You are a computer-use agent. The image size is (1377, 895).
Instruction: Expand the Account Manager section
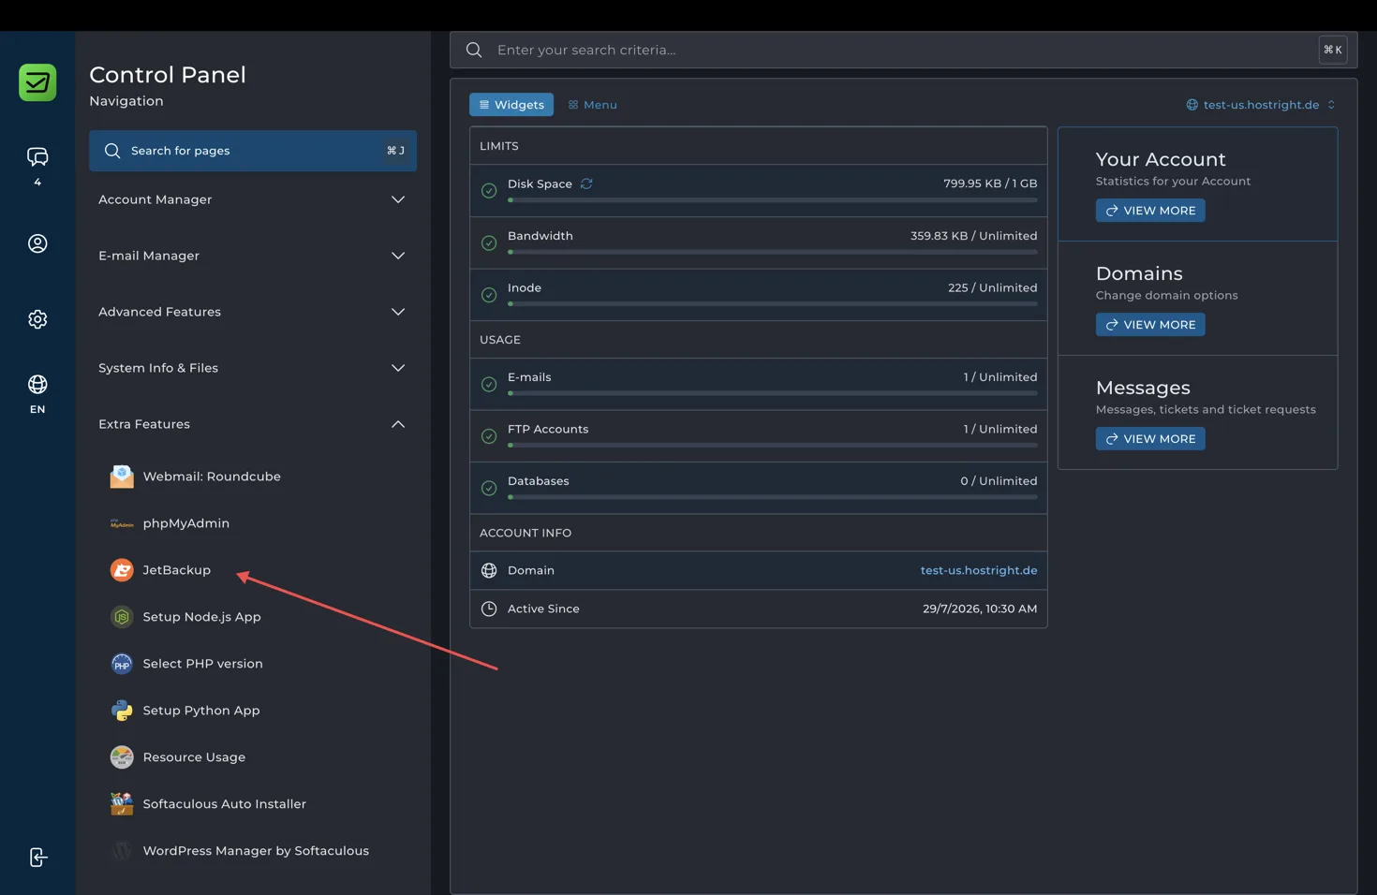[252, 199]
